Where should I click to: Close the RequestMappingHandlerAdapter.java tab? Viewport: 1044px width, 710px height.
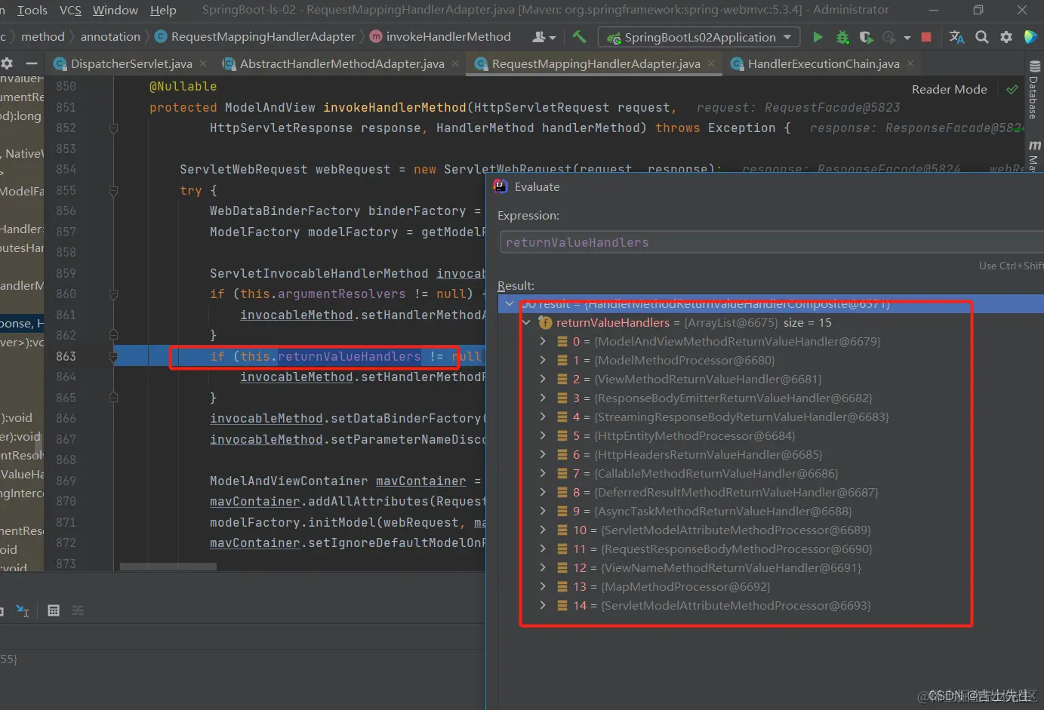coord(711,63)
